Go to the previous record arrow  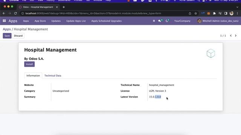click(231, 36)
